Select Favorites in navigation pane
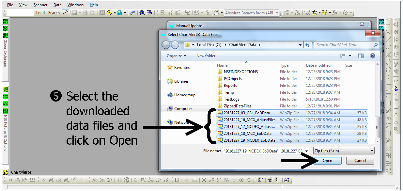 pyautogui.click(x=182, y=68)
